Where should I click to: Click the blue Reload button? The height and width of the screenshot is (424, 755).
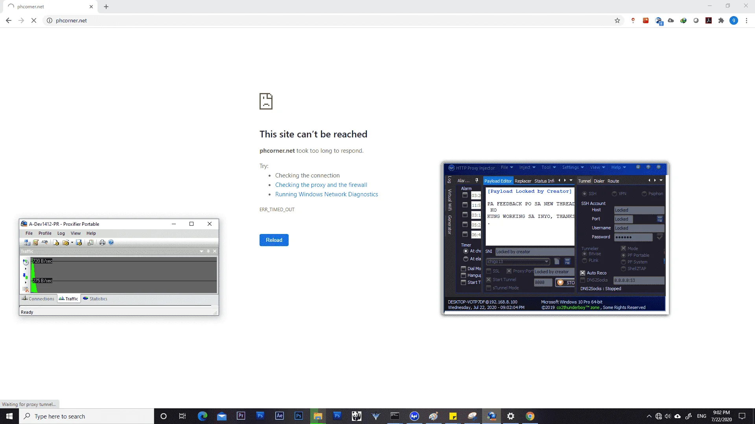[x=274, y=240]
